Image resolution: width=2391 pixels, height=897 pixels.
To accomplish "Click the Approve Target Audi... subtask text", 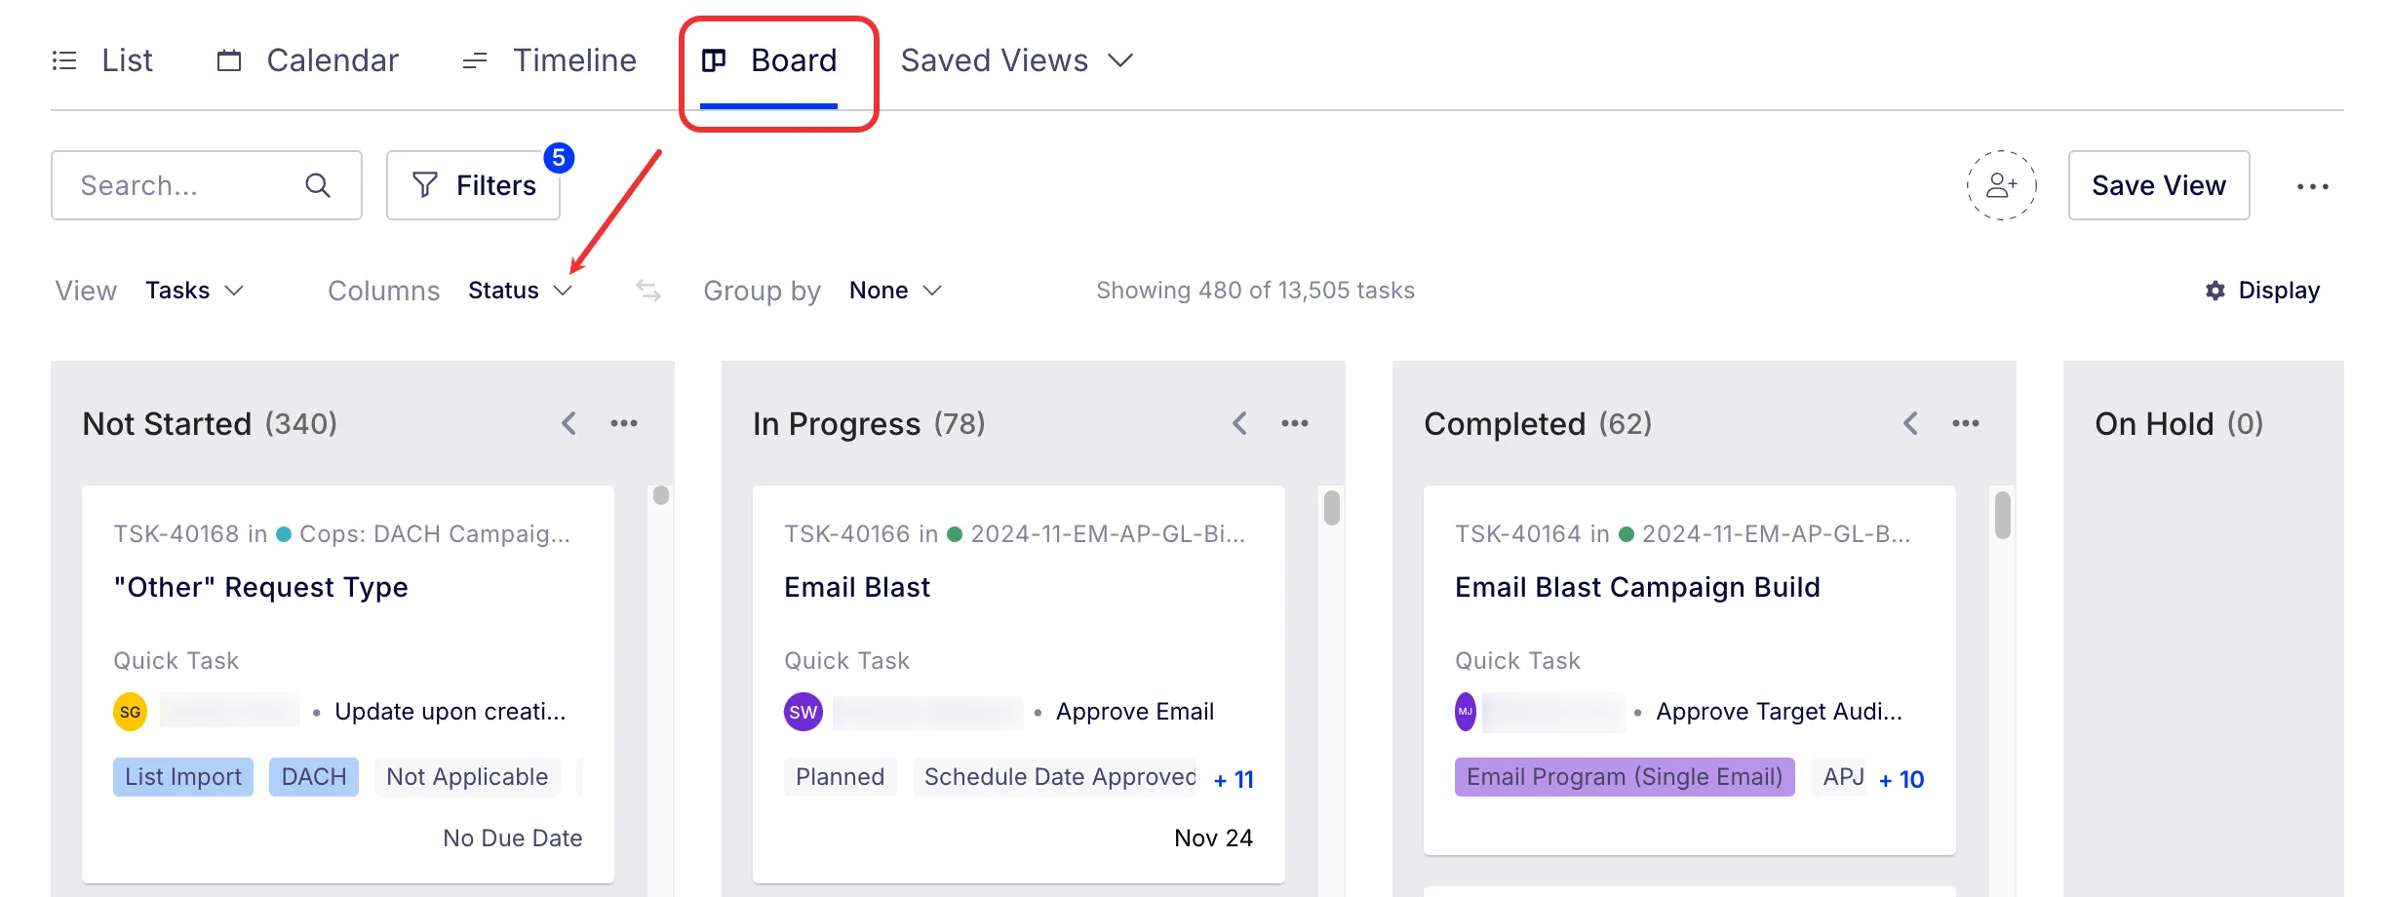I will (1780, 712).
